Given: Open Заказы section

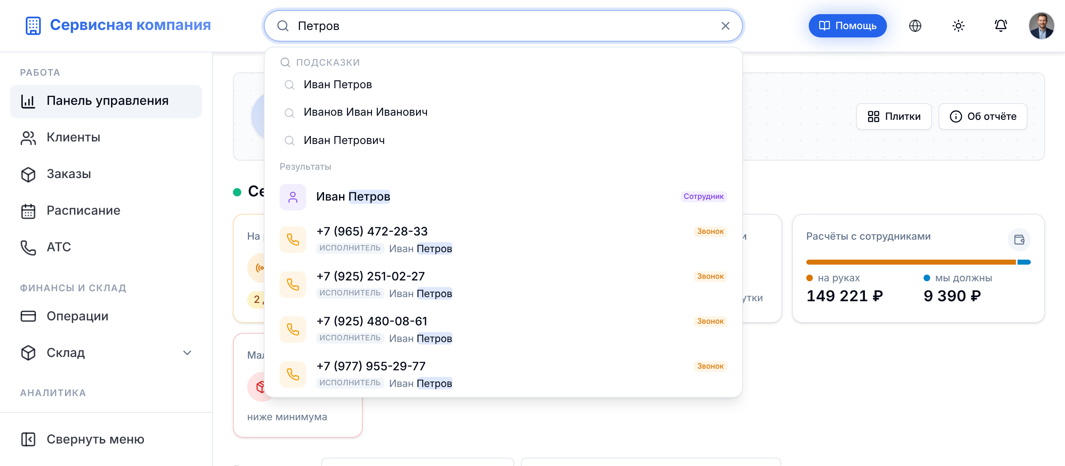Looking at the screenshot, I should pyautogui.click(x=106, y=174).
